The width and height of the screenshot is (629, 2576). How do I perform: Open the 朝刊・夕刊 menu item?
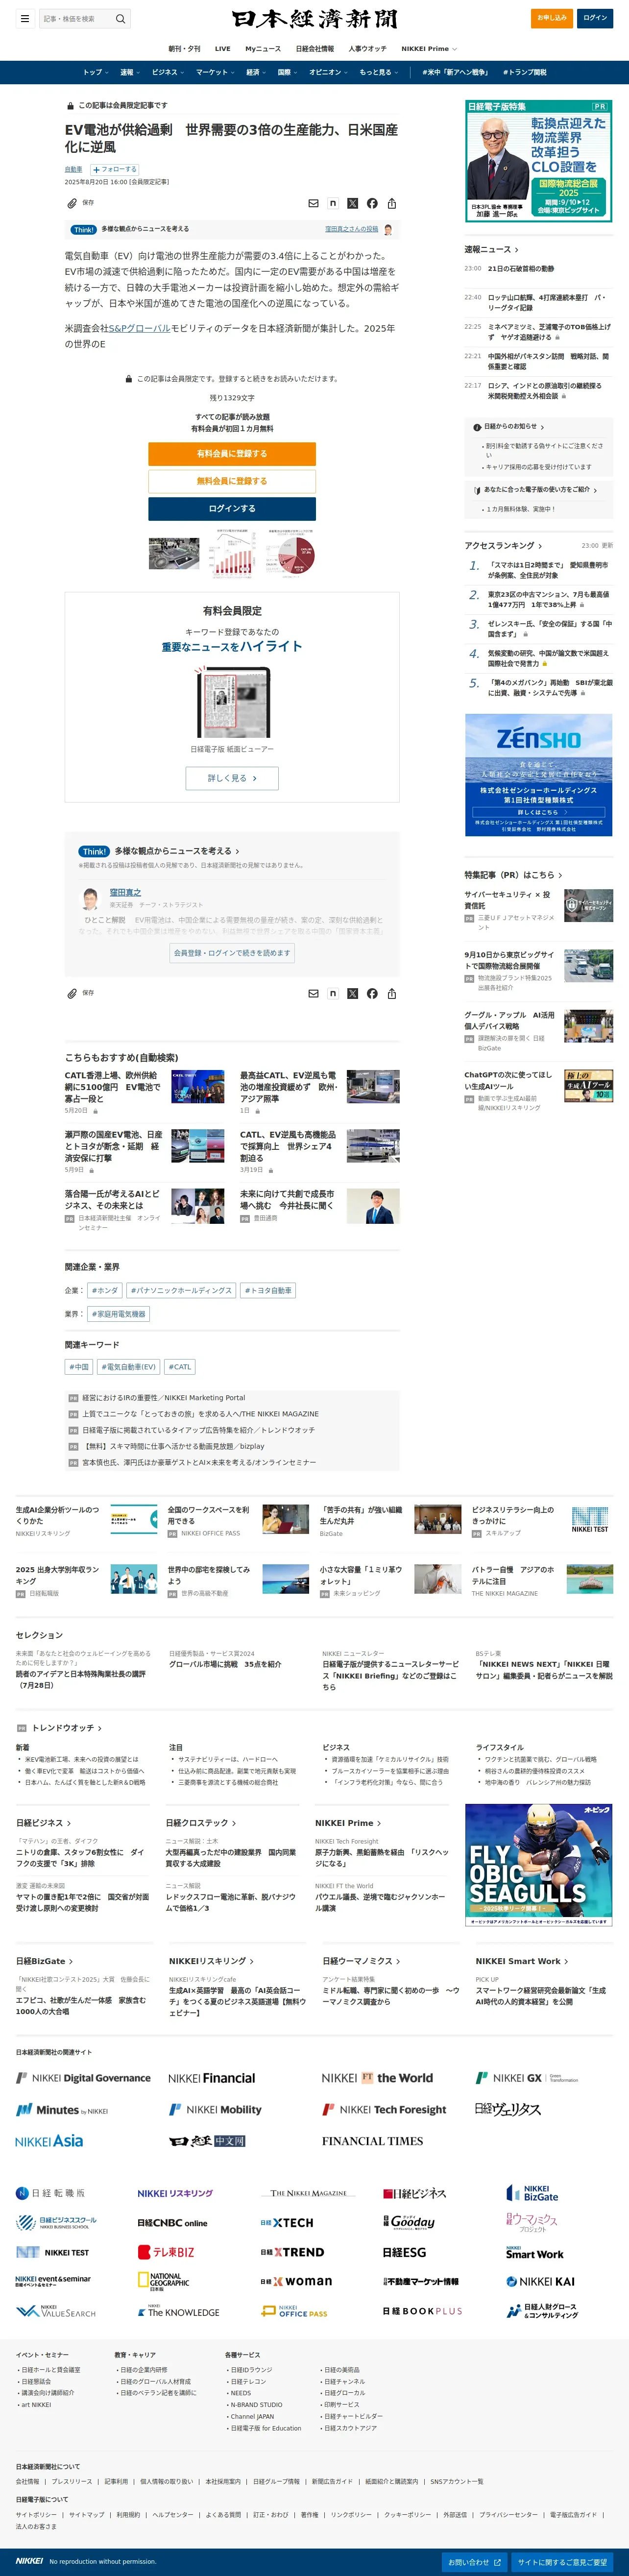click(184, 49)
